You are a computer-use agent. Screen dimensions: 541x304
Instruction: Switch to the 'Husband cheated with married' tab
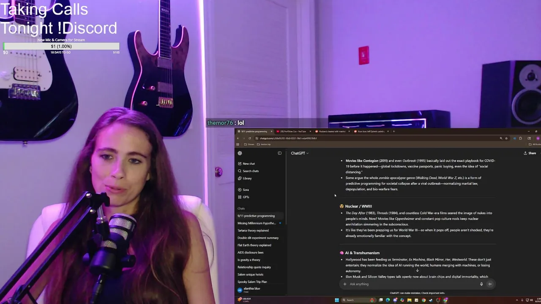click(x=332, y=131)
